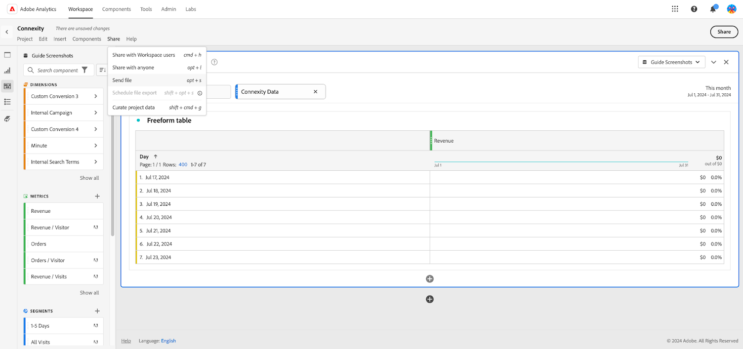Click the eraser/annotation icon in left rail

[x=7, y=118]
